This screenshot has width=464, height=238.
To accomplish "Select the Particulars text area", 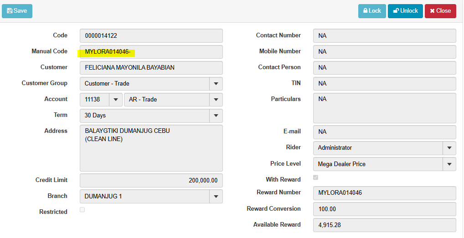I will [x=384, y=108].
